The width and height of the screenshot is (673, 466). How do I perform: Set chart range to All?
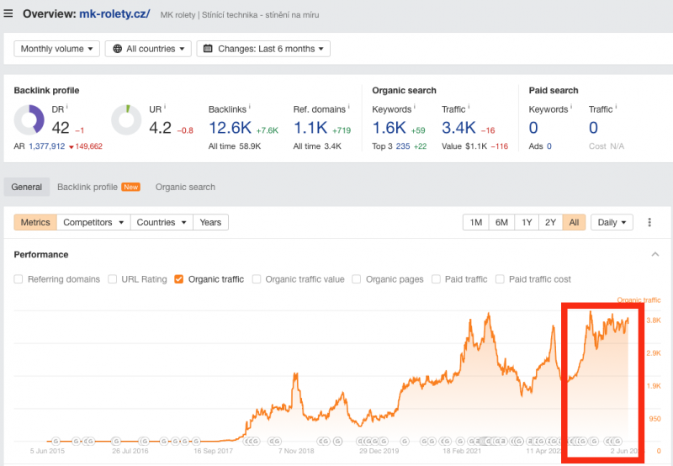[x=574, y=222]
